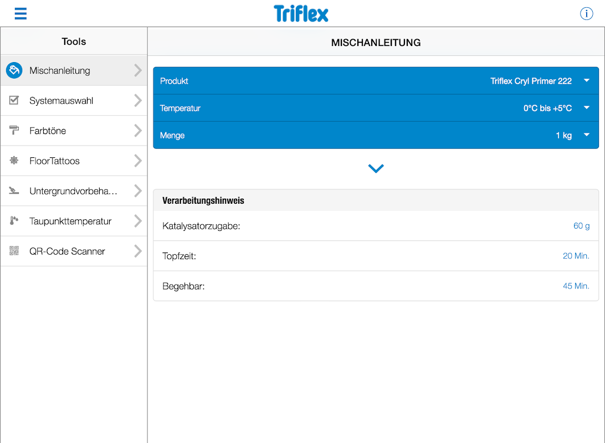Select the Mischanleitung paint bucket icon
Image resolution: width=605 pixels, height=443 pixels.
[14, 70]
